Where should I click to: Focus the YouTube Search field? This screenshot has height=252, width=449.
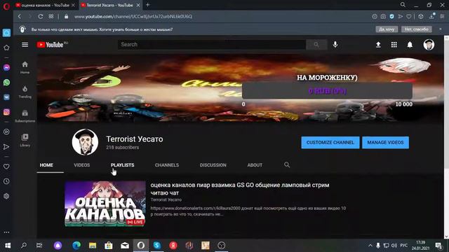[212, 45]
